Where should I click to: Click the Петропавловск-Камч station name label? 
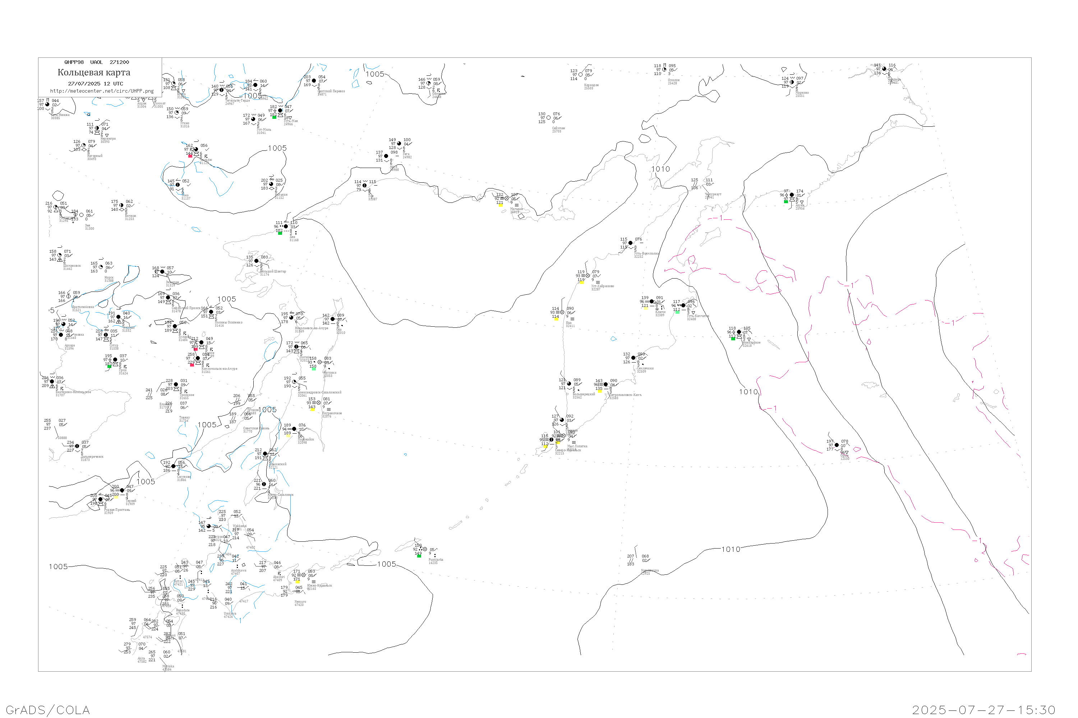pos(625,395)
